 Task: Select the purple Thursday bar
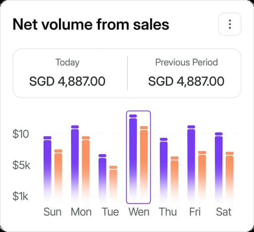point(164,170)
